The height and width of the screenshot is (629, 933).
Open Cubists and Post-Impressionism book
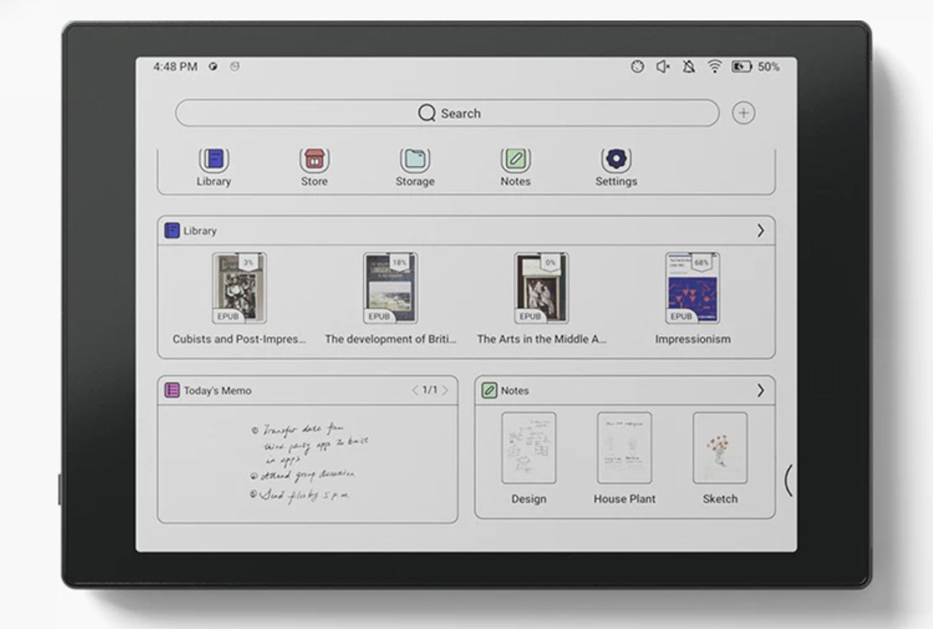pyautogui.click(x=239, y=289)
